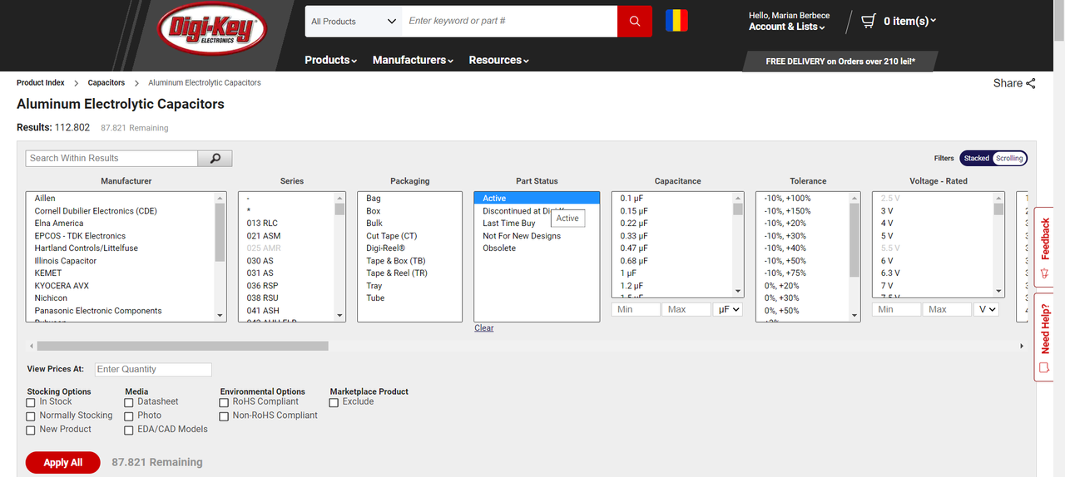This screenshot has width=1065, height=477.
Task: Open the Feedback side tab
Action: pyautogui.click(x=1046, y=247)
